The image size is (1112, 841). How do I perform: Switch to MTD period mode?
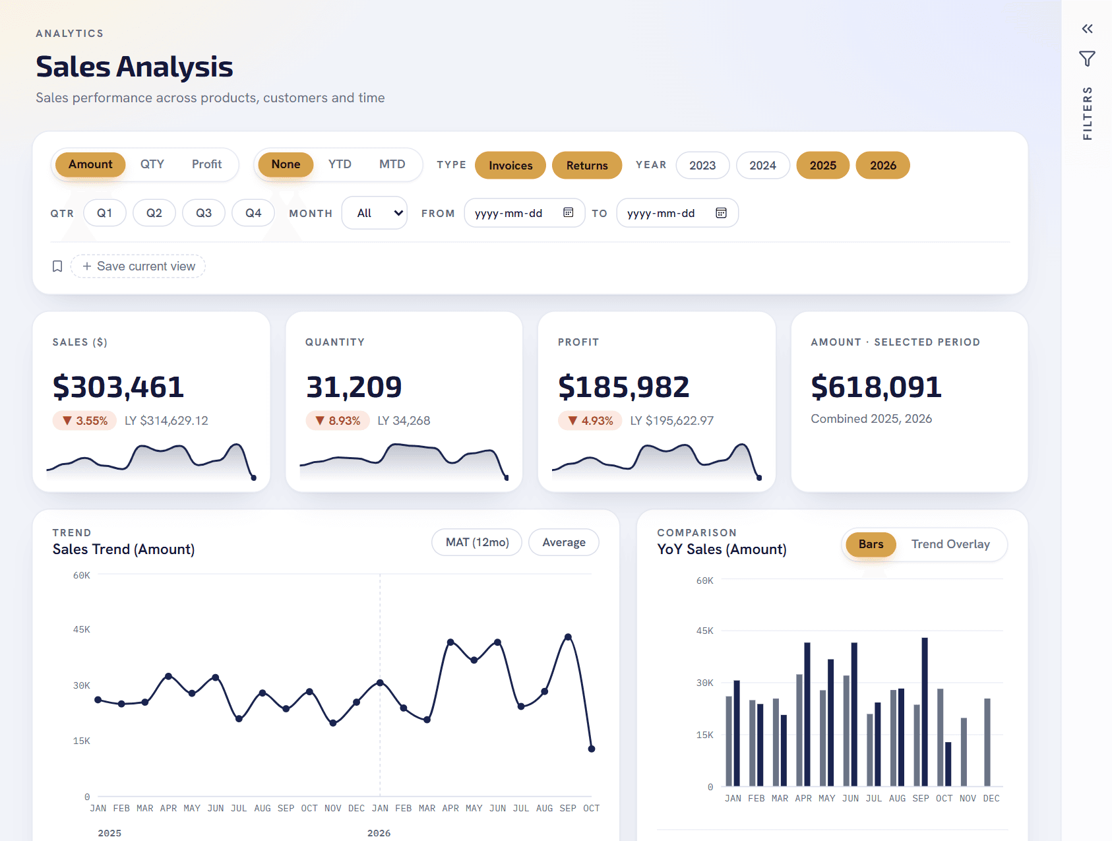tap(392, 164)
